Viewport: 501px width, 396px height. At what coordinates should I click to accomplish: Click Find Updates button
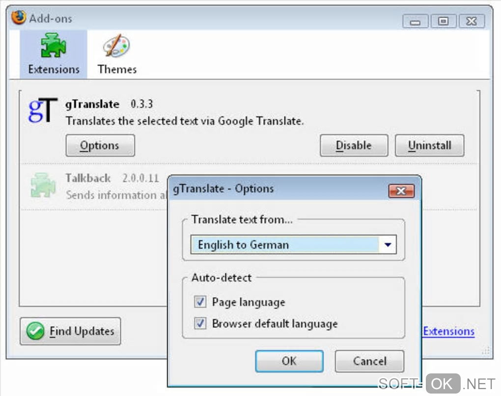[x=70, y=331]
